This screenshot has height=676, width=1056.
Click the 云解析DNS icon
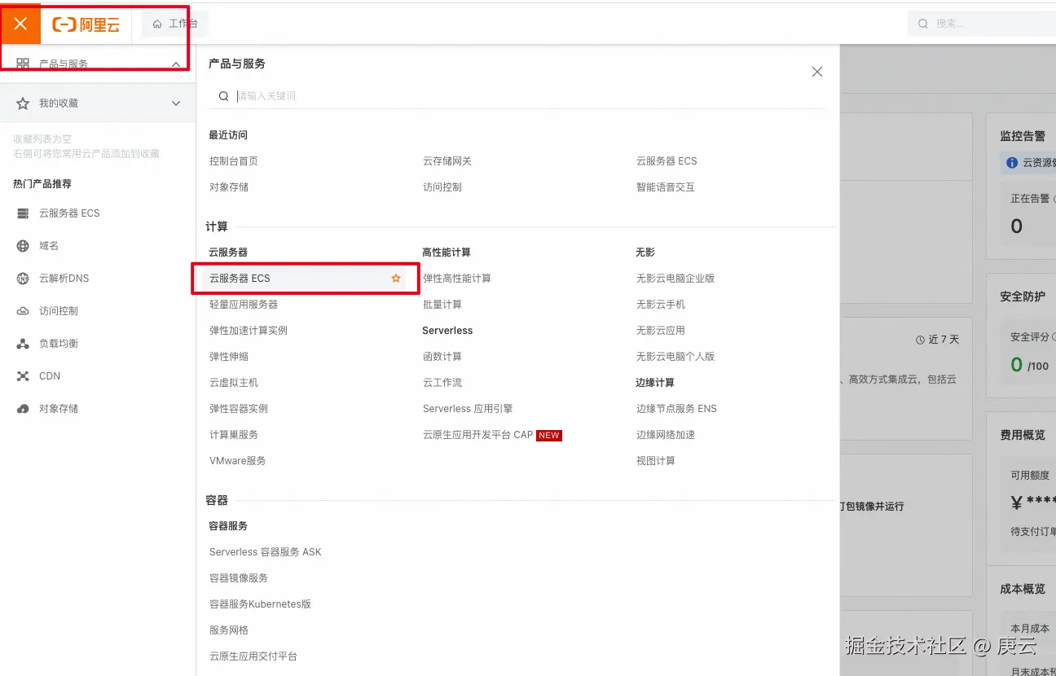tap(23, 279)
